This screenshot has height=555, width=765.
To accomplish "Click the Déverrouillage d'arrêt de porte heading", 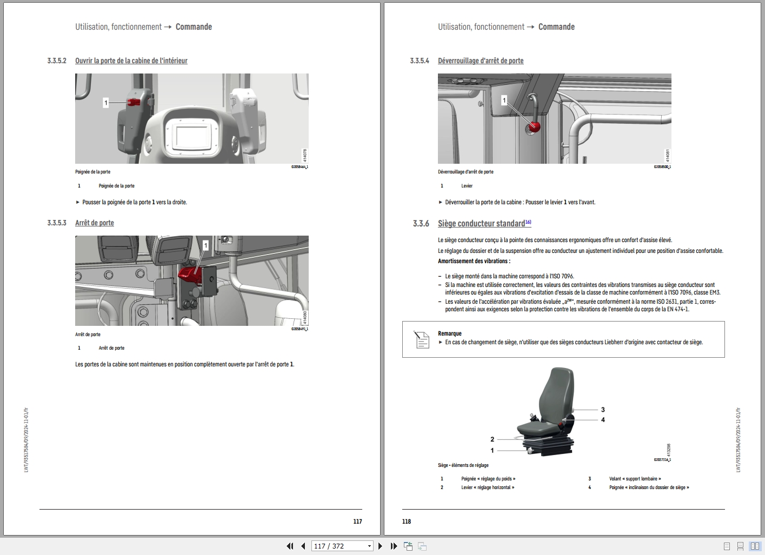I will [481, 61].
